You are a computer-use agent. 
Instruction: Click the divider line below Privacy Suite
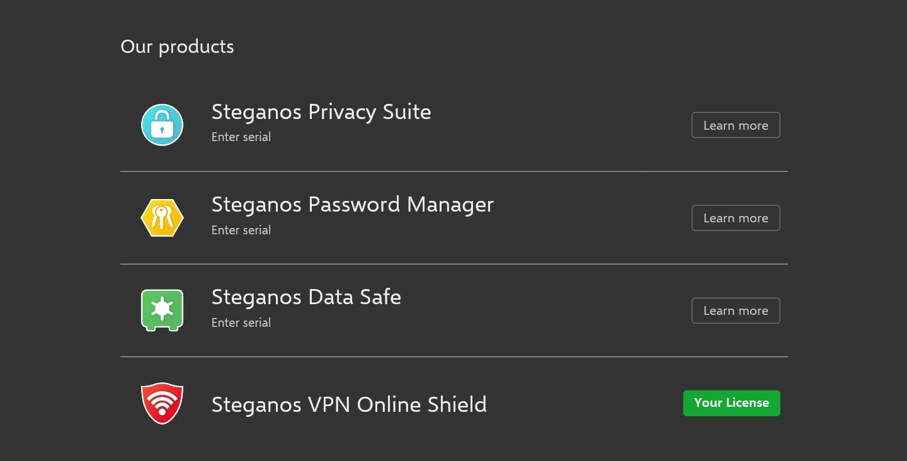pos(453,171)
